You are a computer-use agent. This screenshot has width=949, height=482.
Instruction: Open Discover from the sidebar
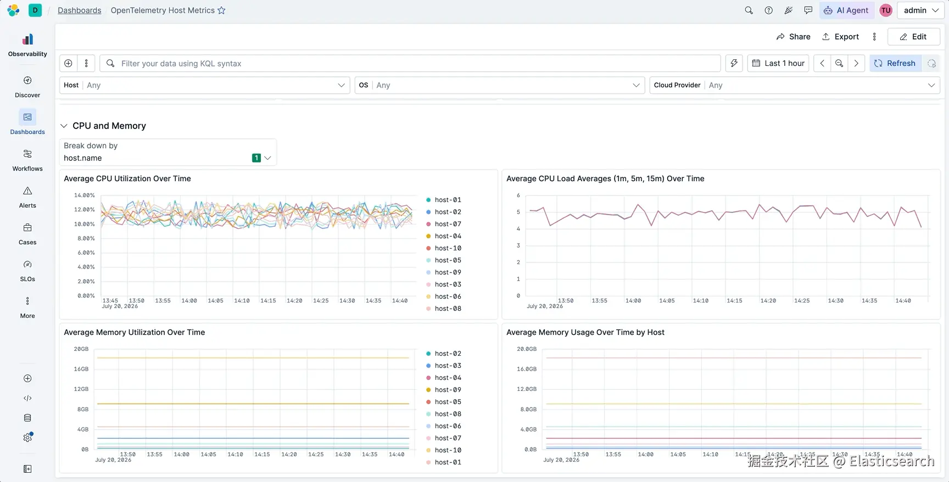[x=27, y=87]
